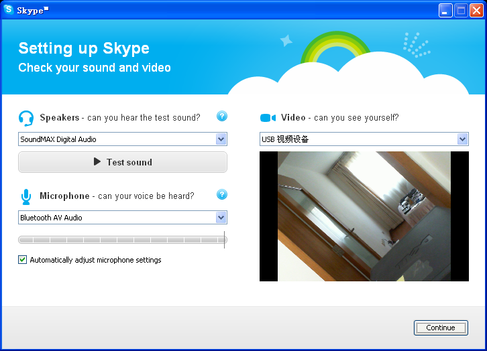The image size is (487, 351).
Task: Click the Test sound button
Action: [123, 162]
